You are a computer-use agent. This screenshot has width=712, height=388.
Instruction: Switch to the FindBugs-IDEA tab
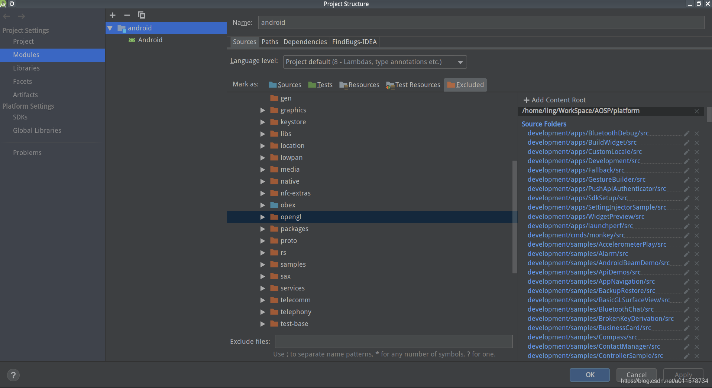tap(355, 42)
